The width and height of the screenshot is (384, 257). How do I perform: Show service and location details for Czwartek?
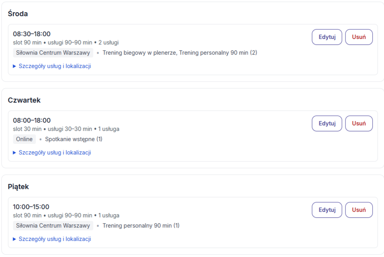point(55,152)
